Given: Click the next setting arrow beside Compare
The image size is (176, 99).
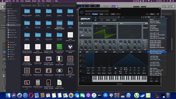Looking at the screenshot, I should tap(89, 14).
